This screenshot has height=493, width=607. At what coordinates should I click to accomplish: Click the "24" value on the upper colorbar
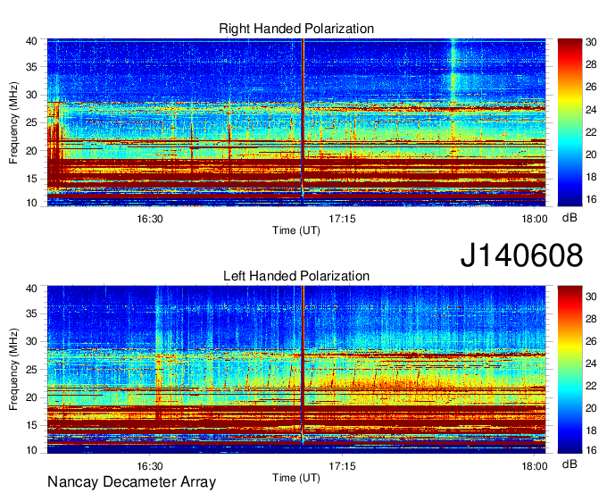(591, 110)
